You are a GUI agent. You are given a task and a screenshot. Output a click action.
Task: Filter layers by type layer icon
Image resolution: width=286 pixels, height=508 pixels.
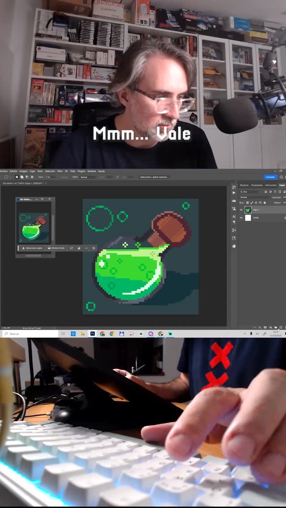[x=275, y=192]
